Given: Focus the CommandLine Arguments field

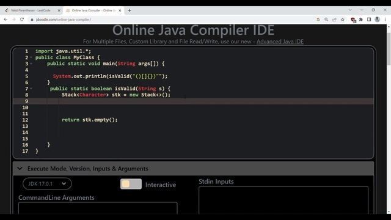Looking at the screenshot, I should [98, 208].
